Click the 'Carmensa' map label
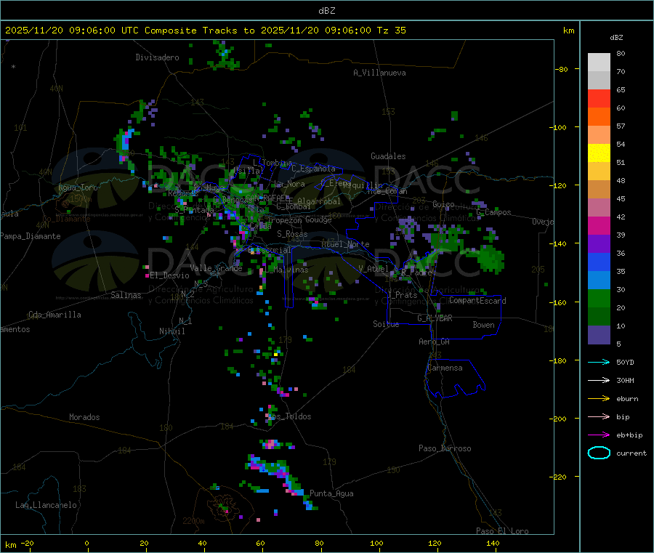The height and width of the screenshot is (553, 654). (x=445, y=368)
